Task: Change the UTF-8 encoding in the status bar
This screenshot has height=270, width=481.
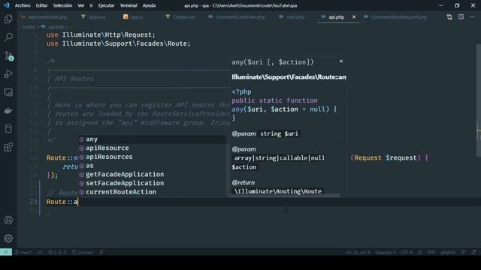Action: point(407,252)
